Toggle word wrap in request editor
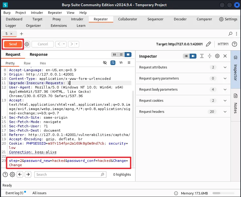 (x=113, y=63)
